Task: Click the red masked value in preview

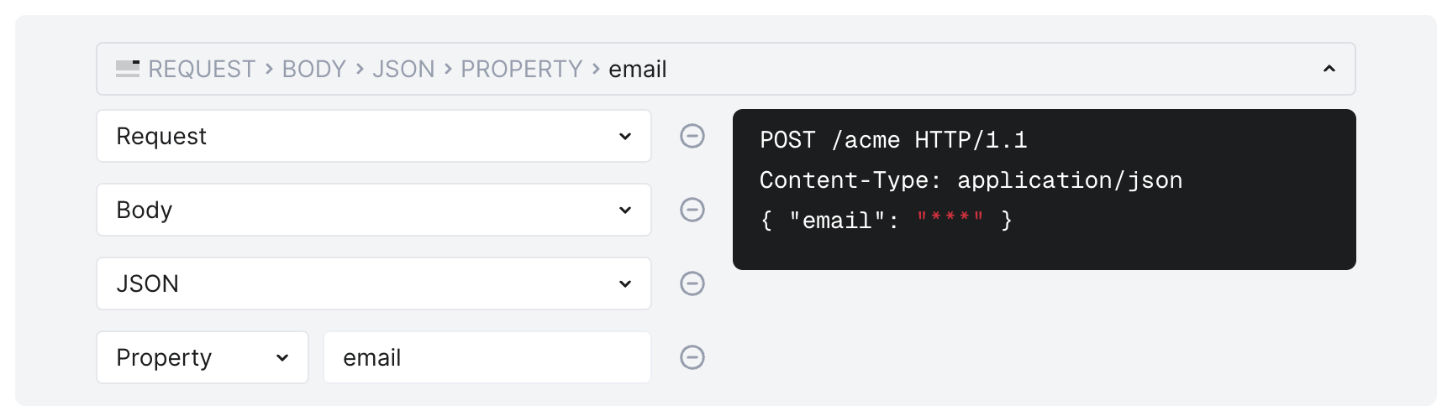Action: (950, 220)
